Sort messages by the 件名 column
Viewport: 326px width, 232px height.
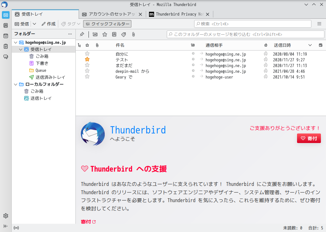(x=120, y=45)
